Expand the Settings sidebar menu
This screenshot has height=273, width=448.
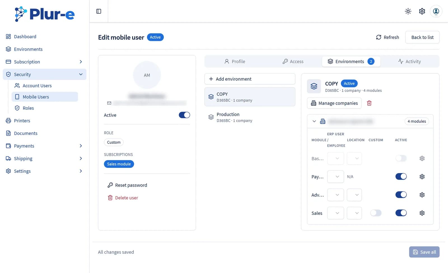tap(45, 171)
